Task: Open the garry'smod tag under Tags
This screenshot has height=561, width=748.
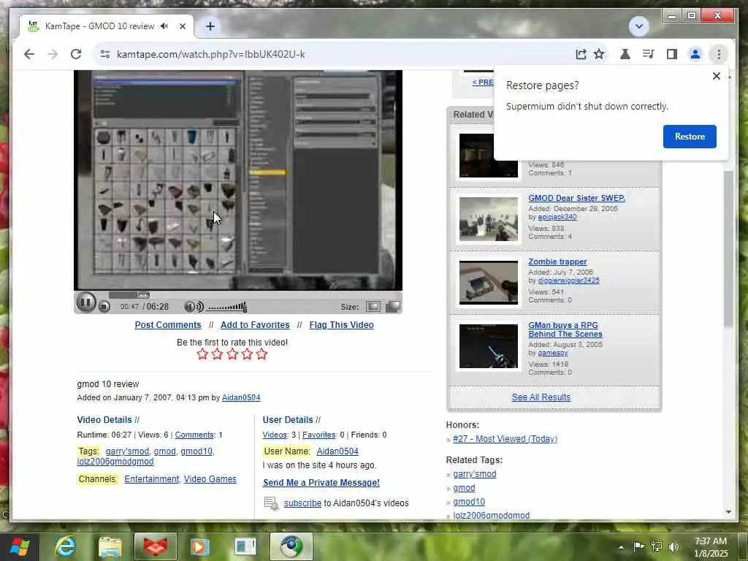Action: click(x=127, y=451)
